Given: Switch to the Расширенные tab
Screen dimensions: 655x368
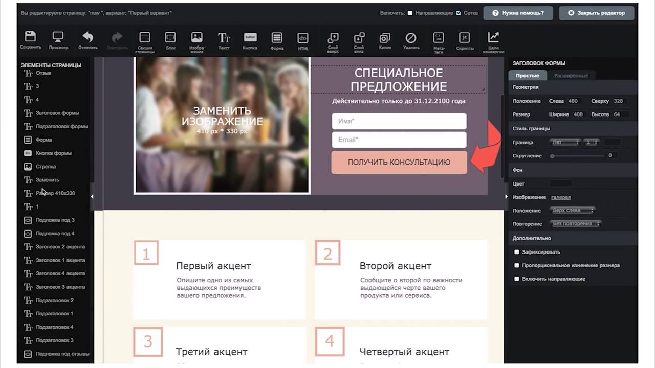Looking at the screenshot, I should point(571,76).
